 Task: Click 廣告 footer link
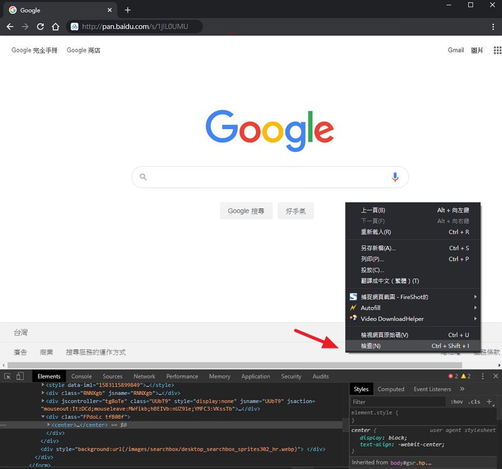[x=20, y=352]
